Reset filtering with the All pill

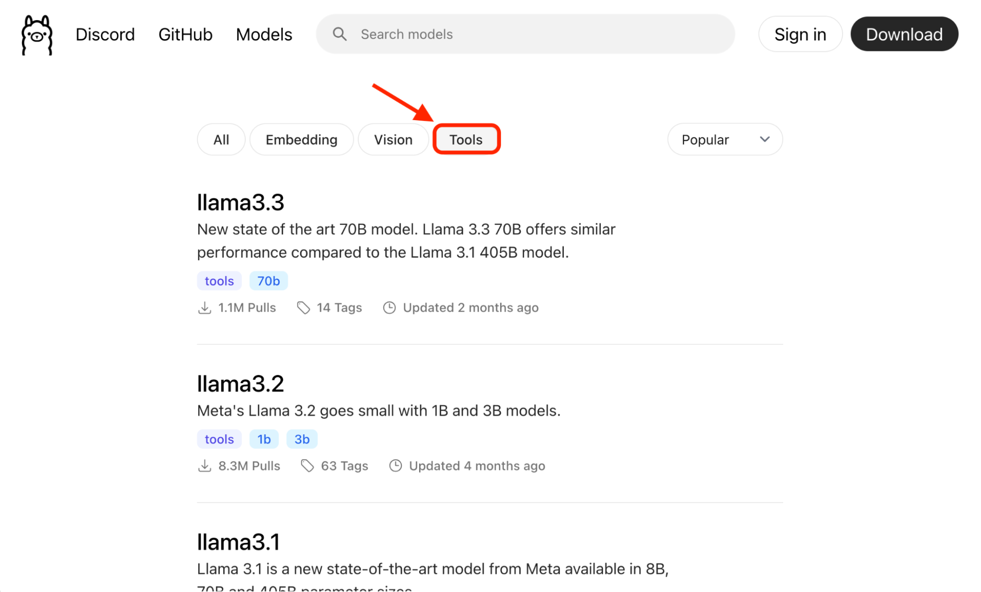coord(221,139)
